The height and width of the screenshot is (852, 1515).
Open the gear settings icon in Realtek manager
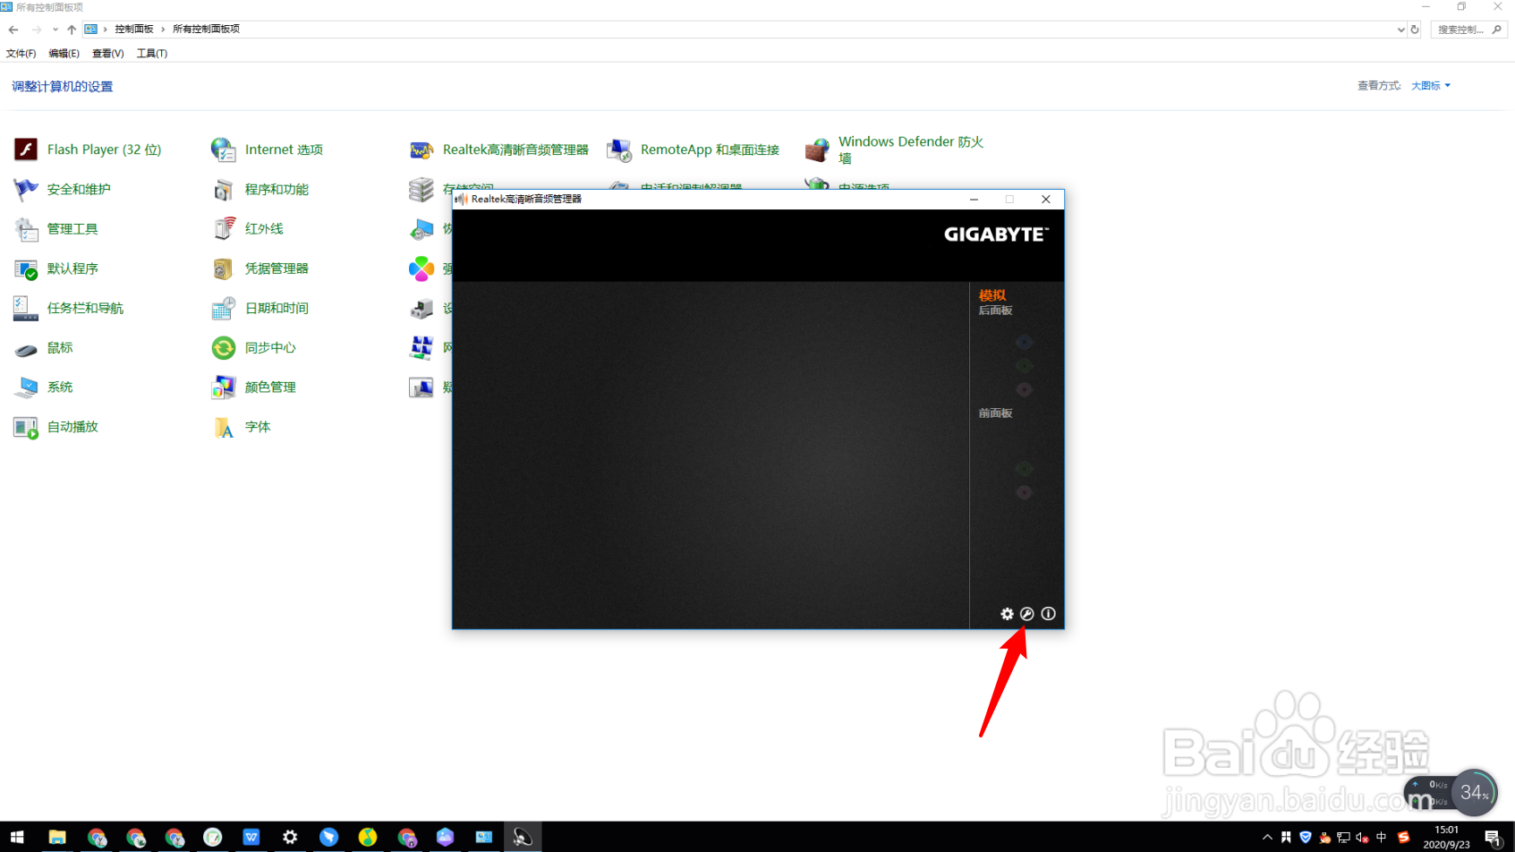coord(1007,614)
